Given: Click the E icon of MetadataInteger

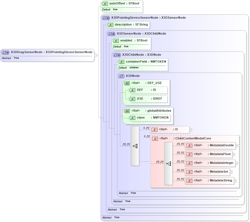Looking at the screenshot, I should point(189,163).
